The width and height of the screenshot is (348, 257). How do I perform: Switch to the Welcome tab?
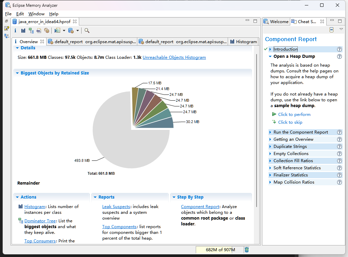[x=276, y=21]
